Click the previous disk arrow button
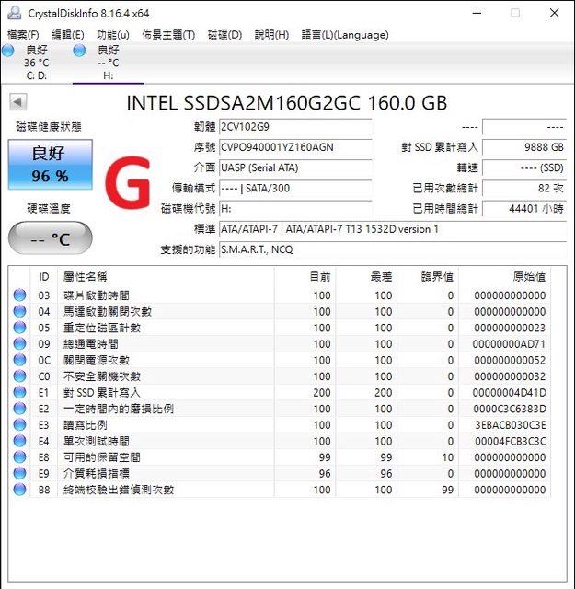This screenshot has width=575, height=589. coord(18,102)
